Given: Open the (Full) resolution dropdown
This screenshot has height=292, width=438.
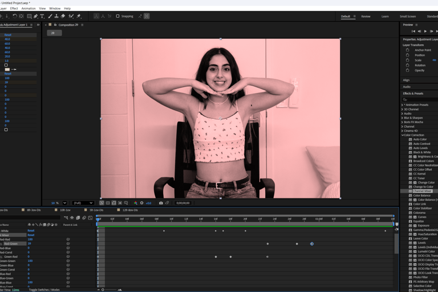Looking at the screenshot, I should (82, 203).
